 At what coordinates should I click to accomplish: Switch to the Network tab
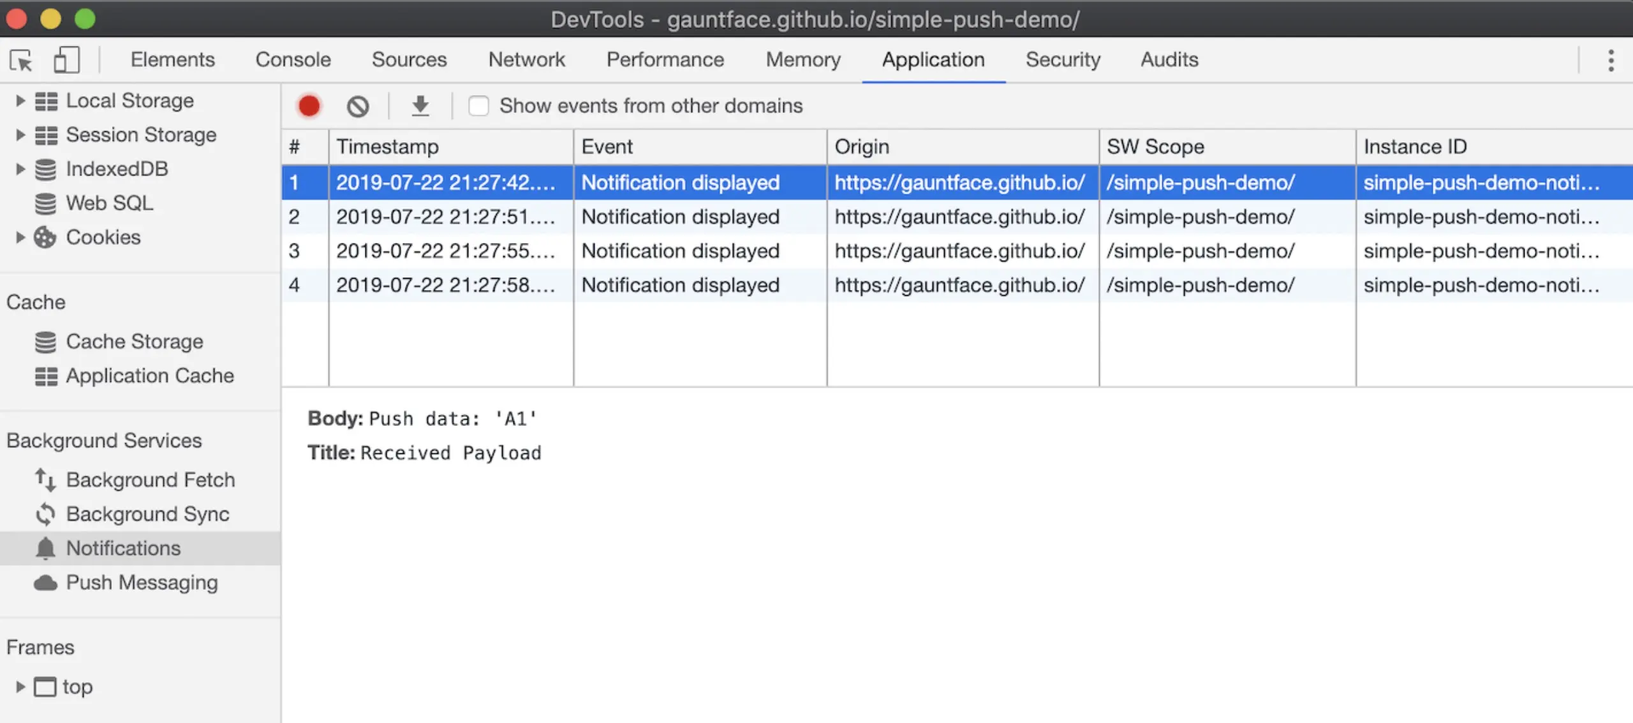(526, 60)
